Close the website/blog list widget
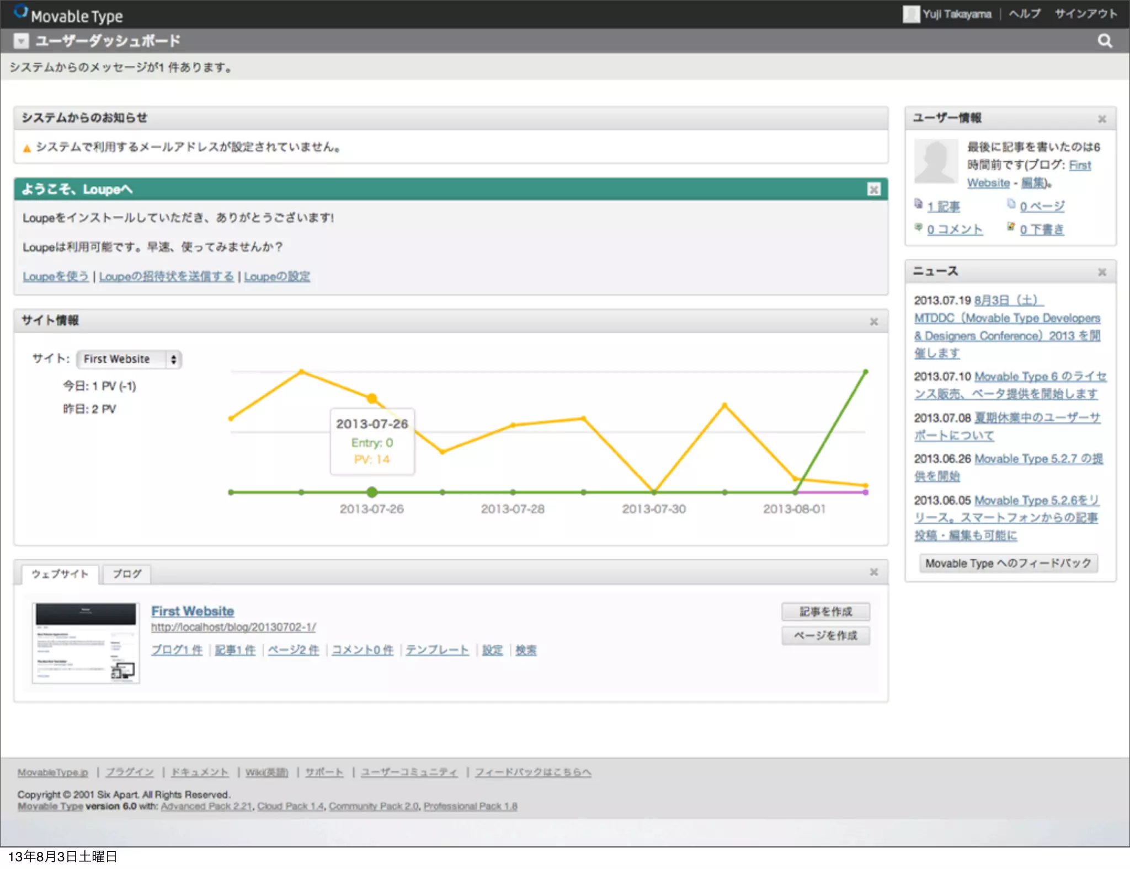Screen dimensions: 1130x869 click(x=874, y=572)
